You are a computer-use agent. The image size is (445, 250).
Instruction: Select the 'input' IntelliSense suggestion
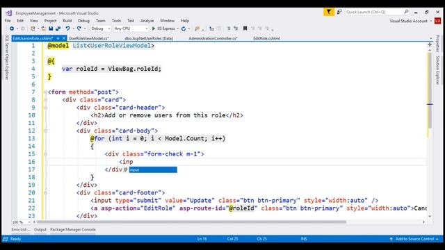pos(153,169)
